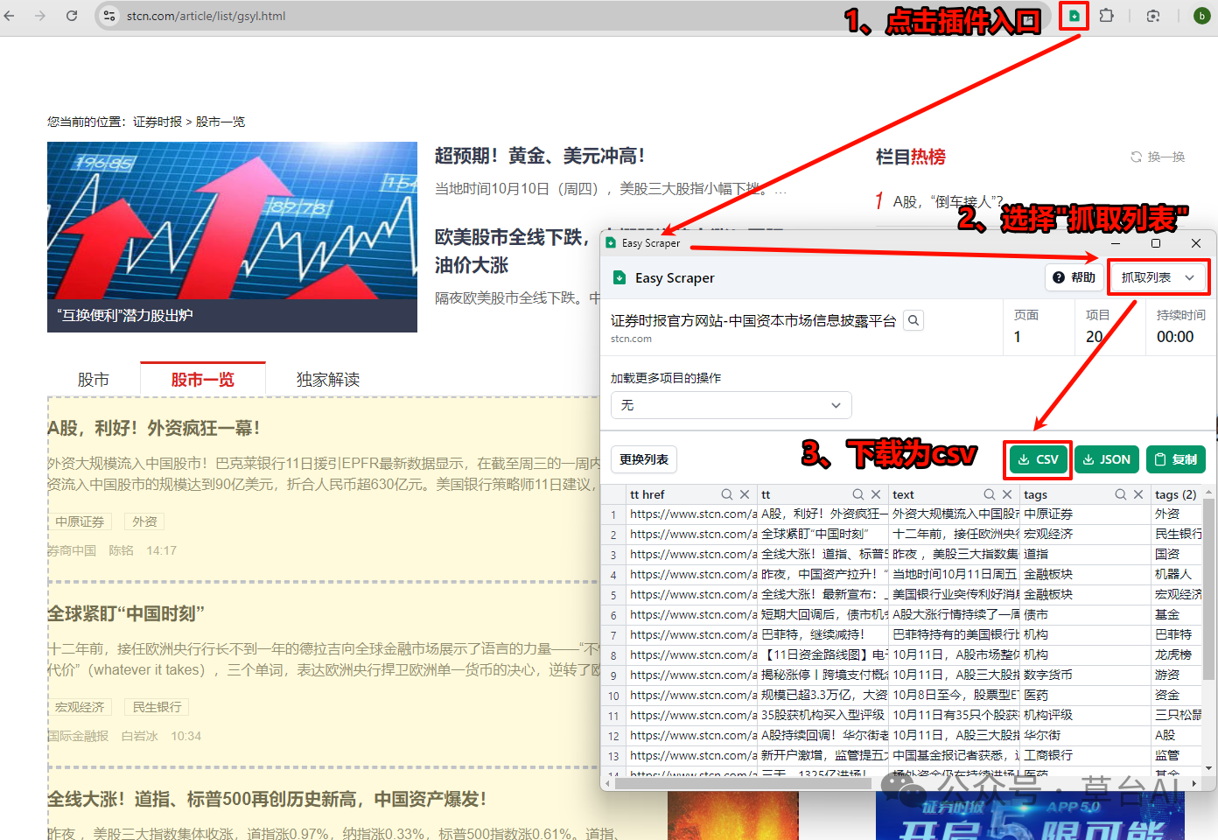Open headline 超预期！黄金、美元冲高！

pos(540,156)
